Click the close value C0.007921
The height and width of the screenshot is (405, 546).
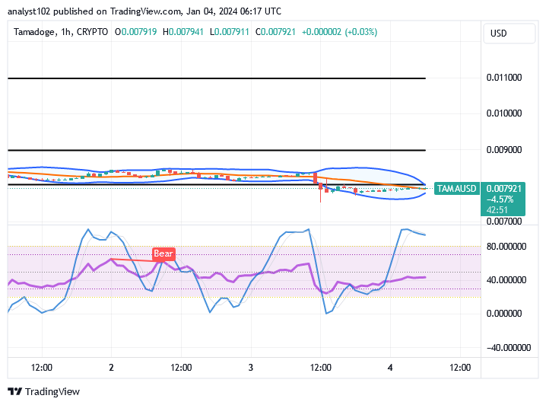pos(275,32)
